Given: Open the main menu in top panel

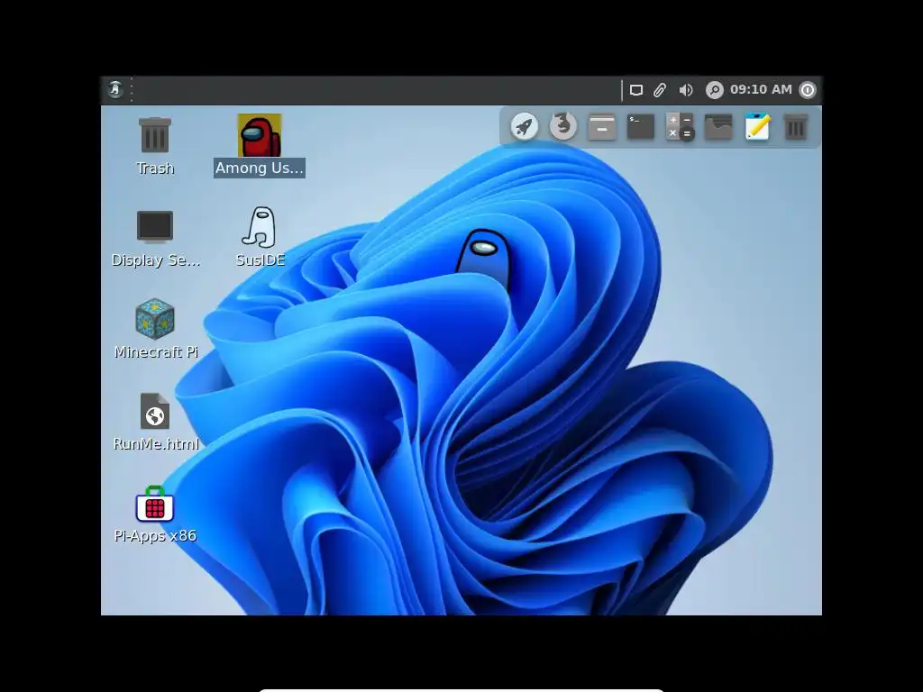Looking at the screenshot, I should [115, 89].
